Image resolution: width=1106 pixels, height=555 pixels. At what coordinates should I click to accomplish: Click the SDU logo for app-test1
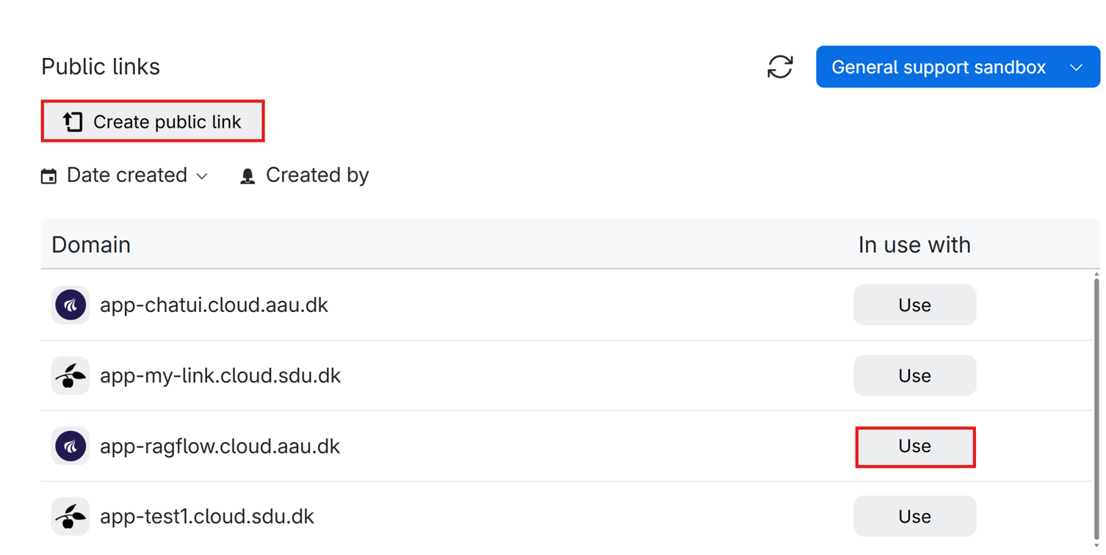71,517
